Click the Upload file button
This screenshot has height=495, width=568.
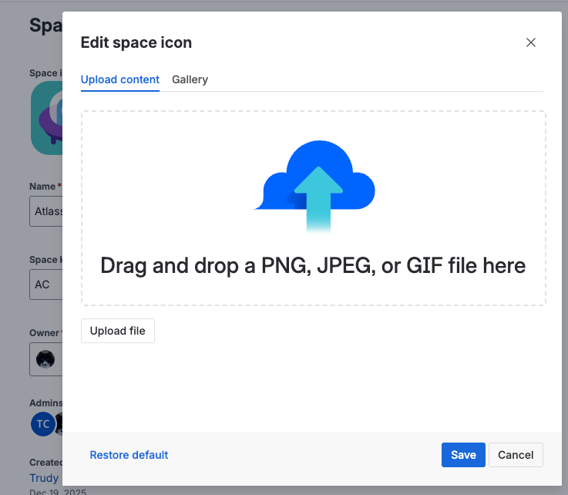click(118, 331)
